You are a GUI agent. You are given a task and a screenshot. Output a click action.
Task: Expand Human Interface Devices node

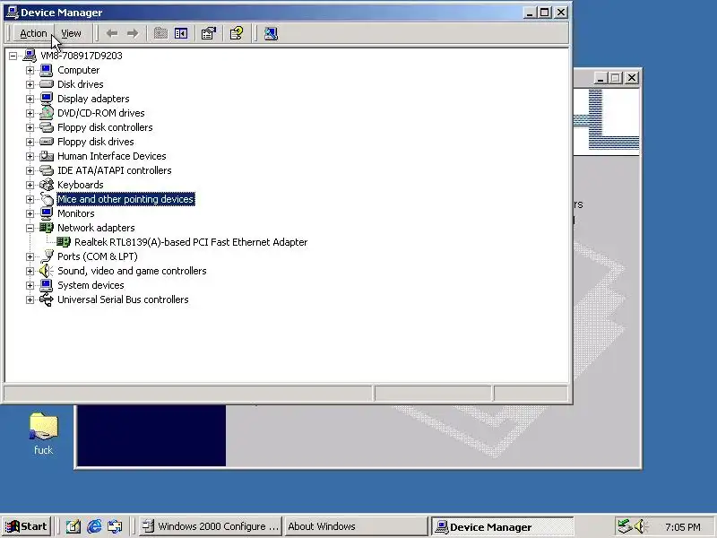tap(30, 156)
